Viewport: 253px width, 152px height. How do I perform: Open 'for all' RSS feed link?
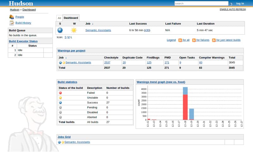(186, 40)
